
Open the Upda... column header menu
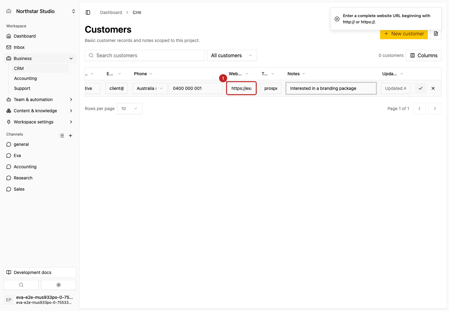point(393,74)
